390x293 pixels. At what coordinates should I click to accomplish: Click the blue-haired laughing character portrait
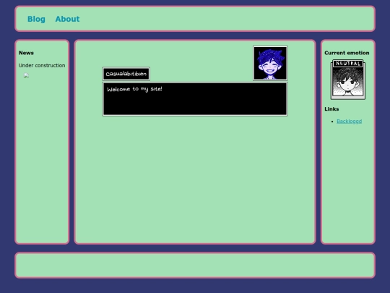(270, 63)
